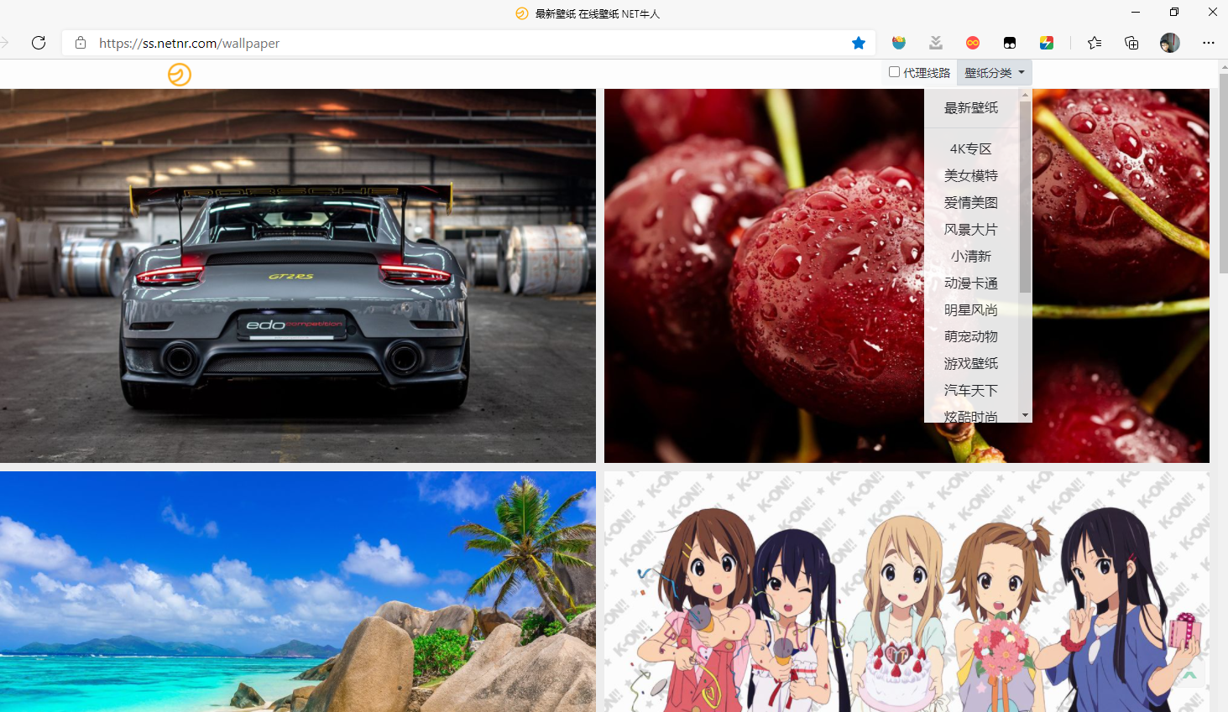Image resolution: width=1228 pixels, height=712 pixels.
Task: Click the dropdown list scroll-down arrow
Action: point(1025,416)
